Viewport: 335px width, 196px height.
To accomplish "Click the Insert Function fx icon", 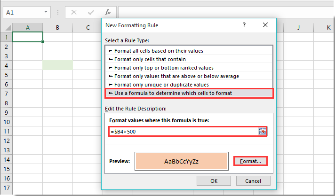I will coord(108,12).
